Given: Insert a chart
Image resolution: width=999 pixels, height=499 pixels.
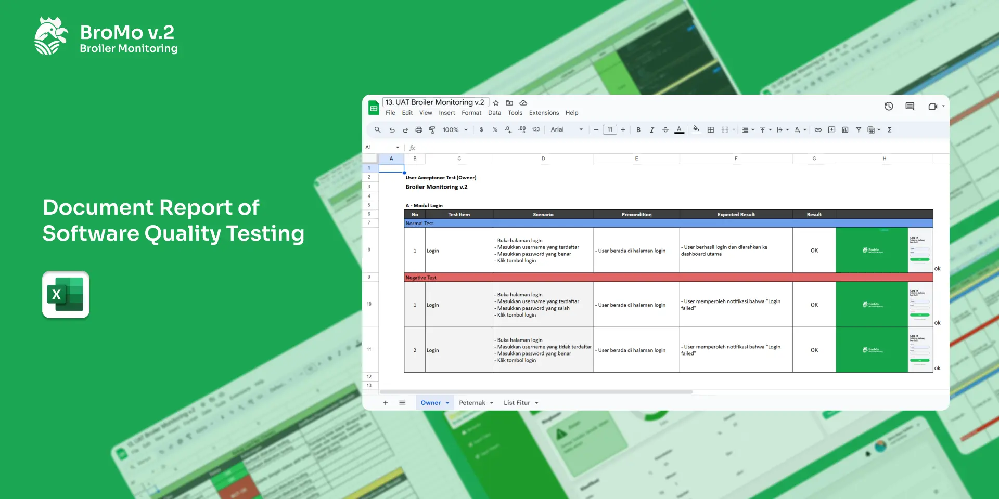Looking at the screenshot, I should 845,130.
